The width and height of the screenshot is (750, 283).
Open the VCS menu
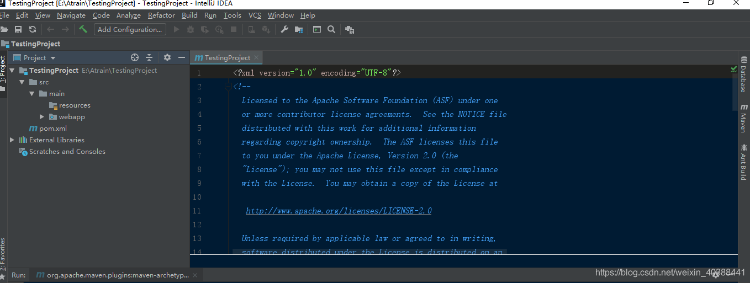click(255, 15)
